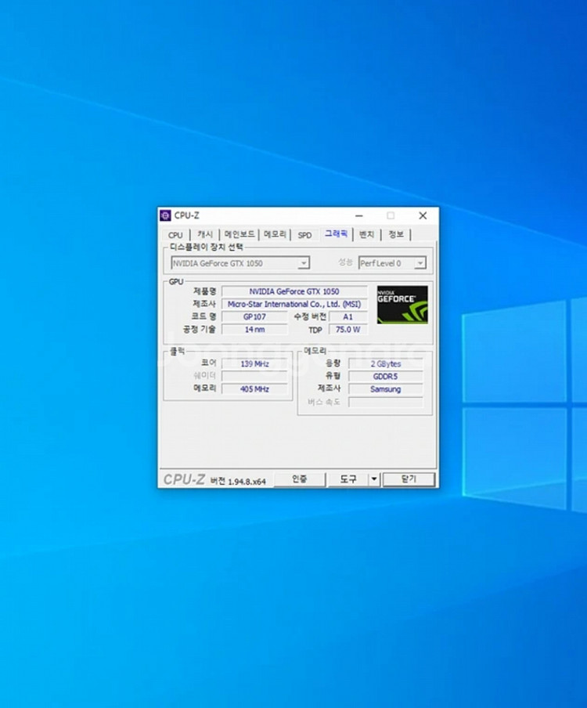
Task: Click the A1 revision value
Action: (348, 317)
